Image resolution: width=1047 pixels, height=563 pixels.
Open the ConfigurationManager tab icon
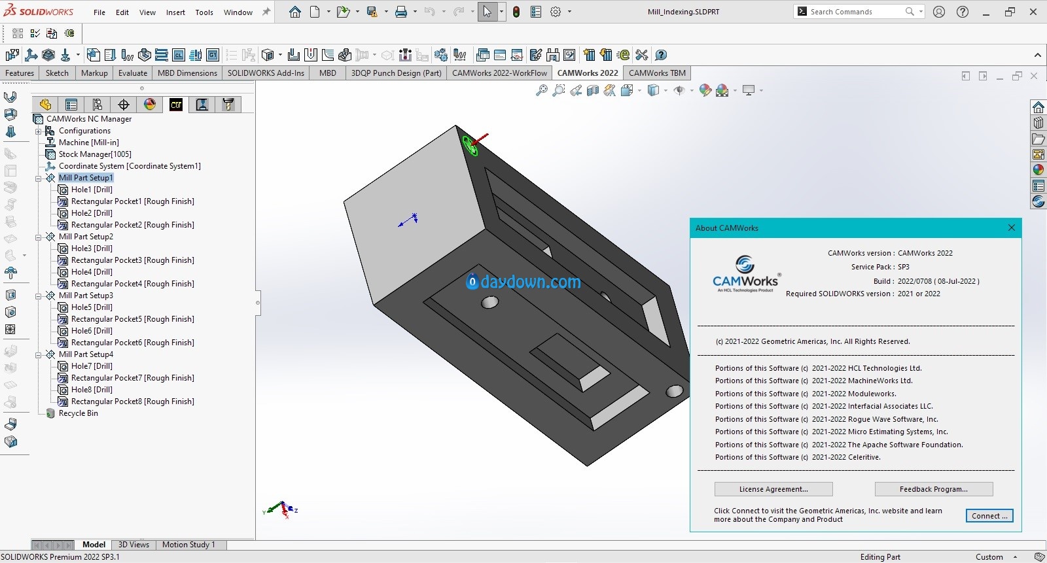pyautogui.click(x=97, y=105)
